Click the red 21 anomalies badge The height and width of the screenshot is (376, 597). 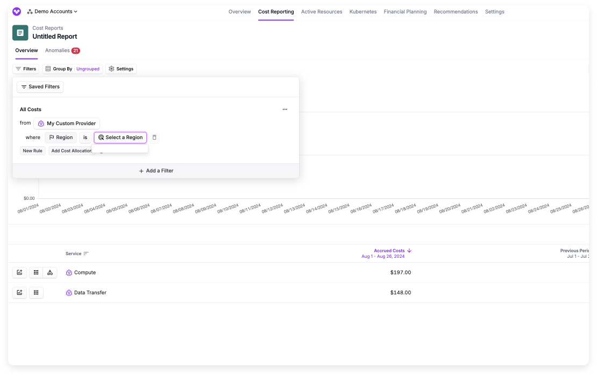coord(76,50)
